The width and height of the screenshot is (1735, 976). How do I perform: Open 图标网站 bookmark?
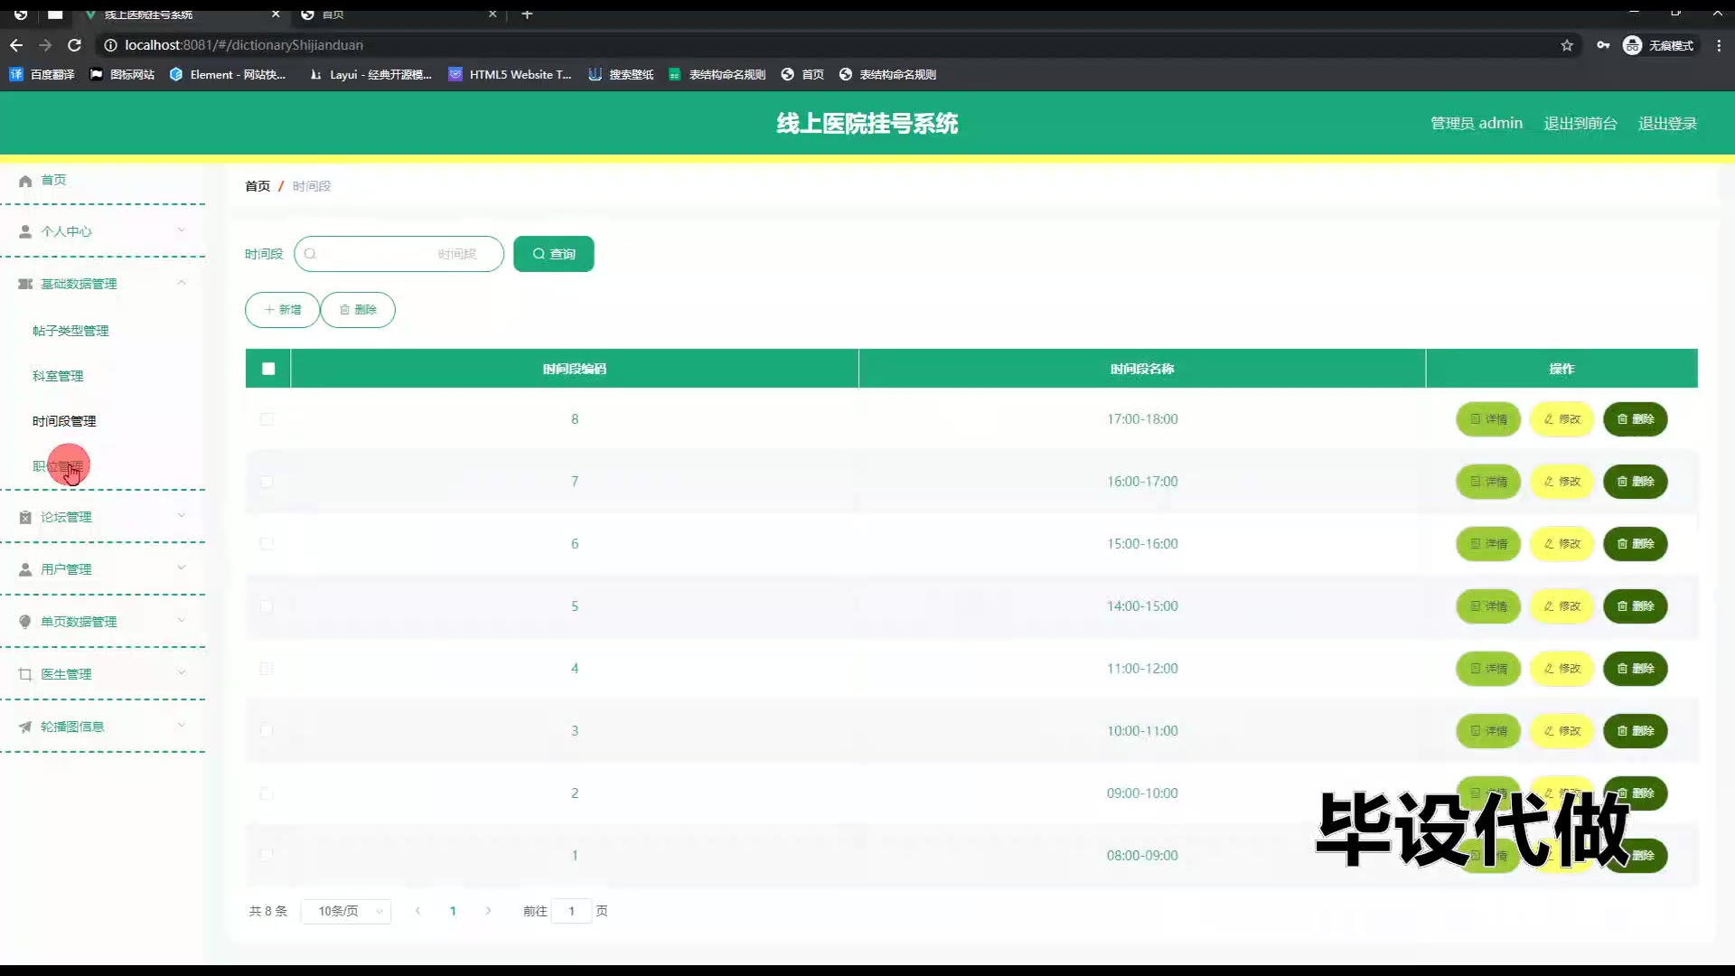(x=122, y=74)
